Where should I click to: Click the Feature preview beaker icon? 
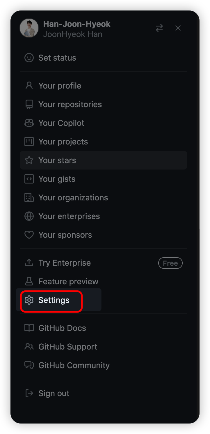[29, 281]
